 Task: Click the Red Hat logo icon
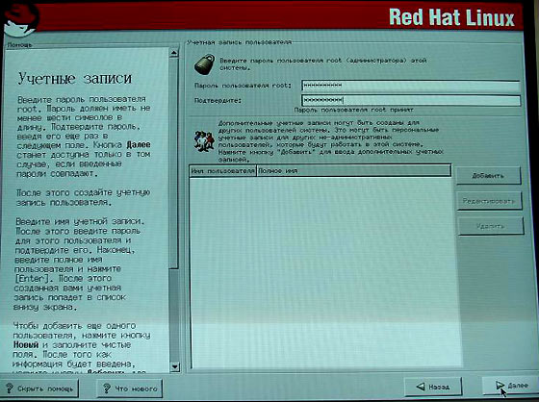[20, 19]
